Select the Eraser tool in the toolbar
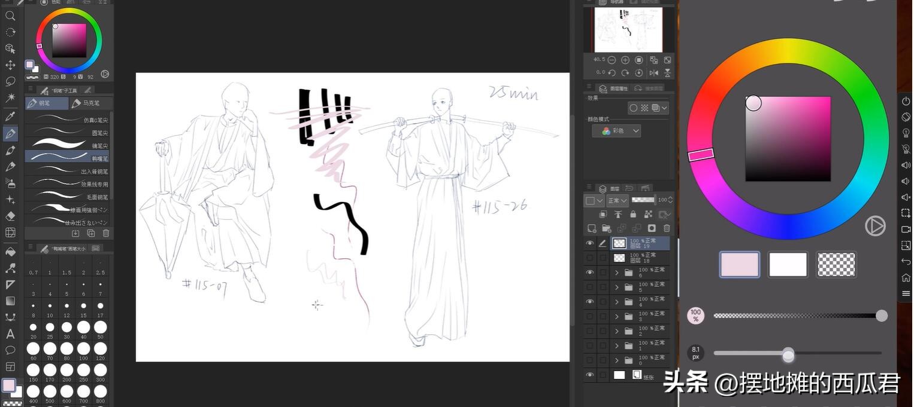The image size is (914, 407). pyautogui.click(x=10, y=216)
